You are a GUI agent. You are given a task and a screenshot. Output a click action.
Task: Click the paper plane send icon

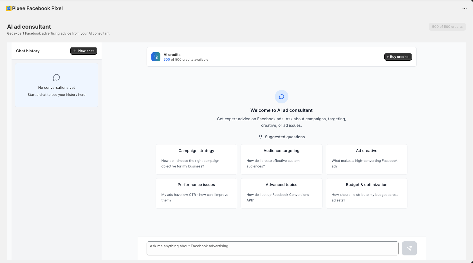[x=409, y=248]
